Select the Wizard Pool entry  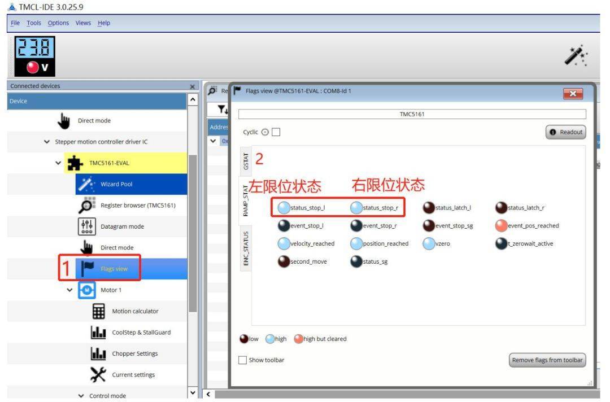pos(116,184)
